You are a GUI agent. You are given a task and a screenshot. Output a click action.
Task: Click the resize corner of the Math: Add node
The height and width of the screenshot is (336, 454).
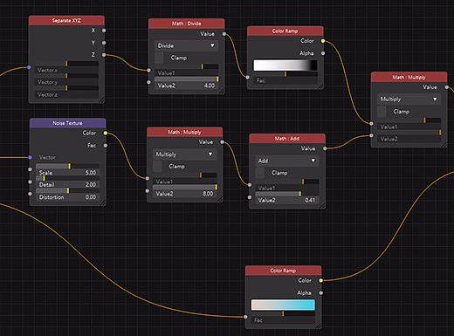coord(322,206)
